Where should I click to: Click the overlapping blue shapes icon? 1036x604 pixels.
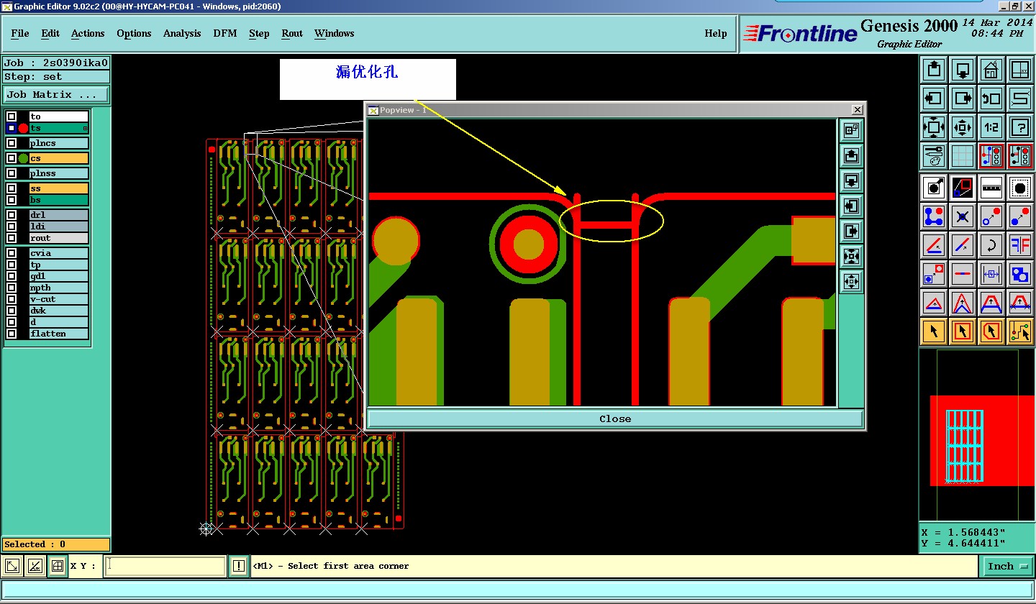point(1019,274)
